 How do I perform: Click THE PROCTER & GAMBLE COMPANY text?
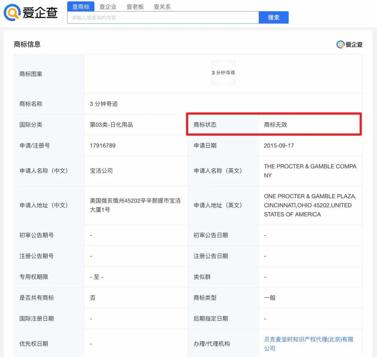click(310, 171)
